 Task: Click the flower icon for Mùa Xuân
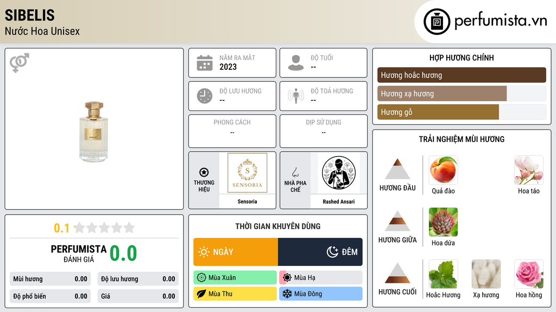point(201,278)
